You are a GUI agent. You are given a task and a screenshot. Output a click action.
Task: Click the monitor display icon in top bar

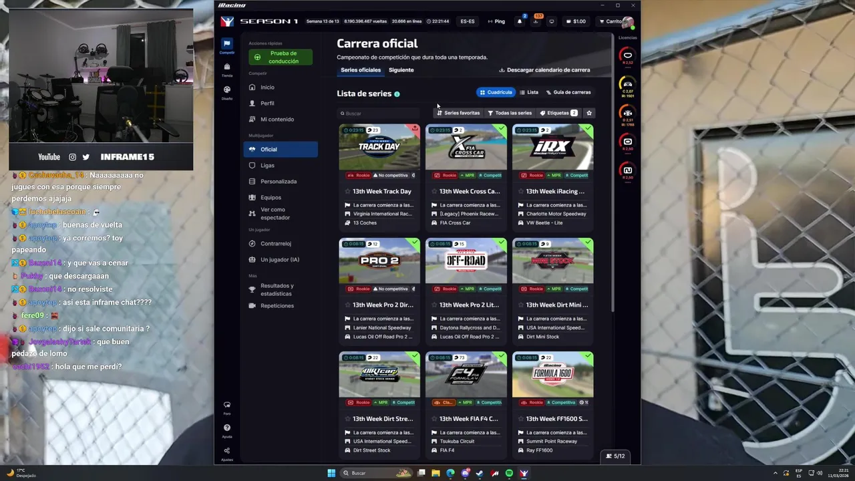click(x=552, y=21)
